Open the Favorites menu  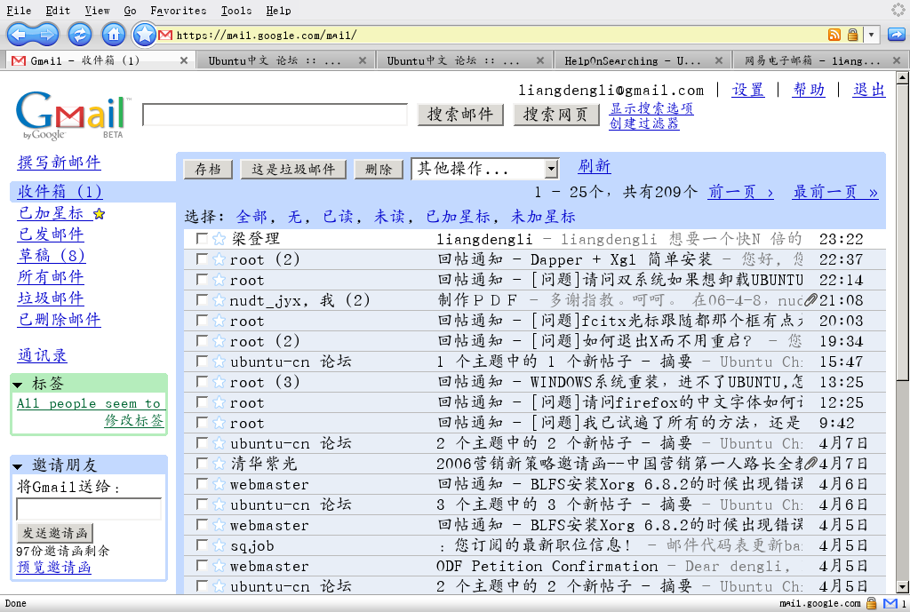178,11
